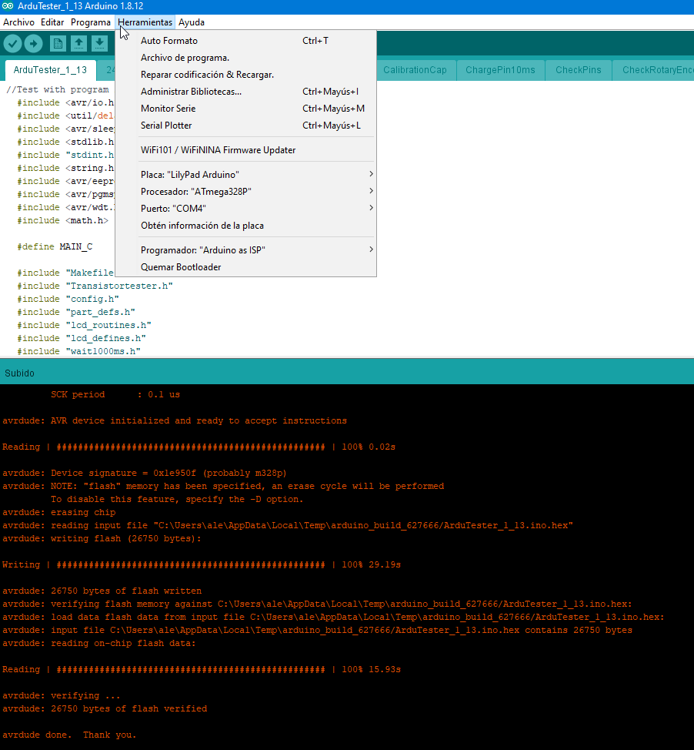Switch to CalibrationCap tab
The height and width of the screenshot is (750, 694).
[415, 70]
